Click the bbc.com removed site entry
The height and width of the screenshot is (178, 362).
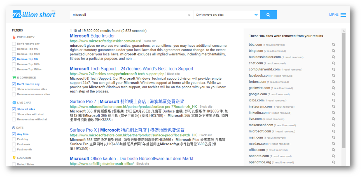255,45
